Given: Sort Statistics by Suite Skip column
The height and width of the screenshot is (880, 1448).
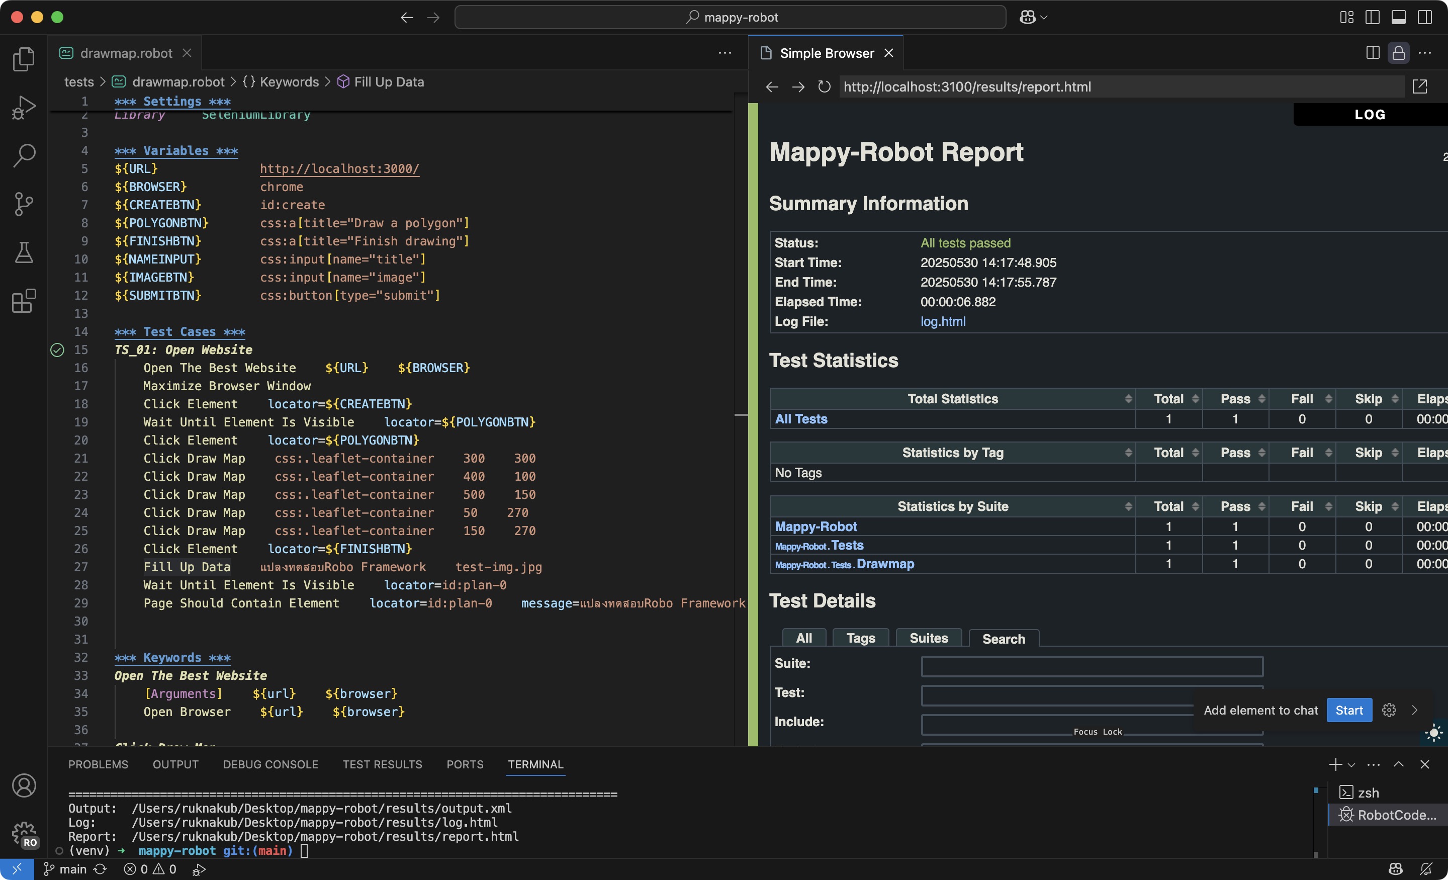Looking at the screenshot, I should click(1368, 507).
